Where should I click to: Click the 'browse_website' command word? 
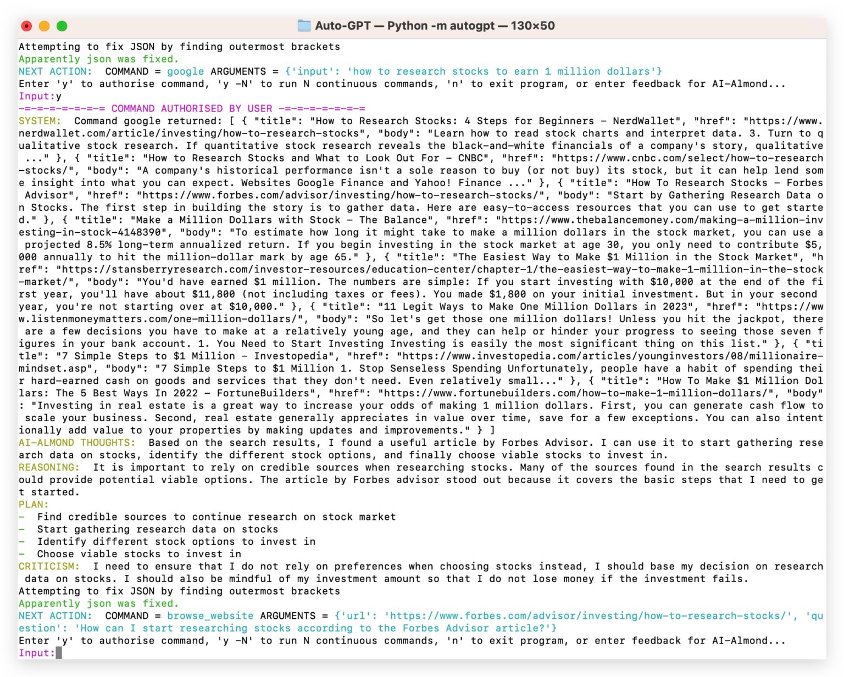210,616
